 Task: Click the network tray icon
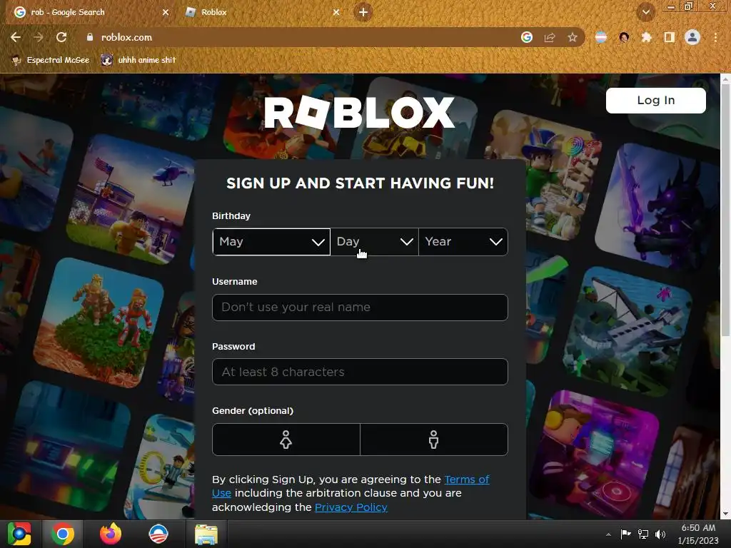(643, 534)
